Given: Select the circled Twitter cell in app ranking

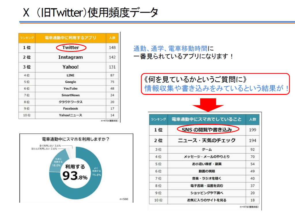Looking at the screenshot, I should [71, 48].
